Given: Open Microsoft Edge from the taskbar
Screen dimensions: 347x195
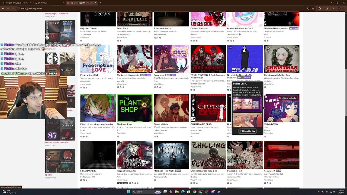Looking at the screenshot, I should pos(183,192).
